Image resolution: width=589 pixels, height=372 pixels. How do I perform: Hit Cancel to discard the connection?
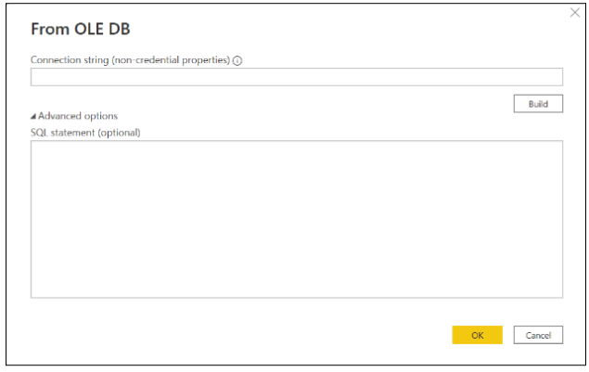coord(538,335)
